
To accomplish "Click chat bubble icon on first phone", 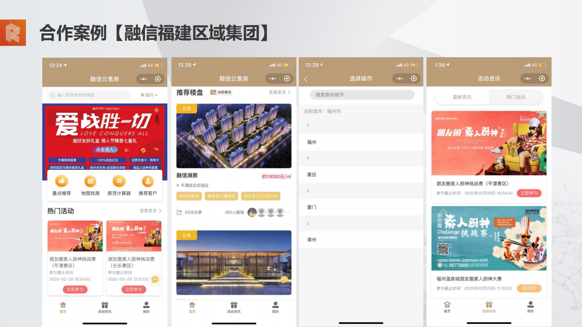I will 155,280.
